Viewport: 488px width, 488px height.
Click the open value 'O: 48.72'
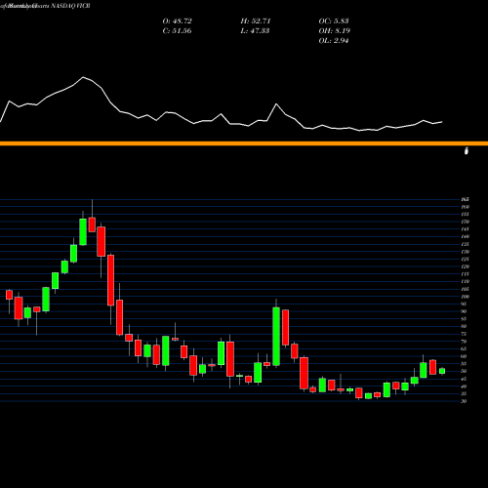177,21
